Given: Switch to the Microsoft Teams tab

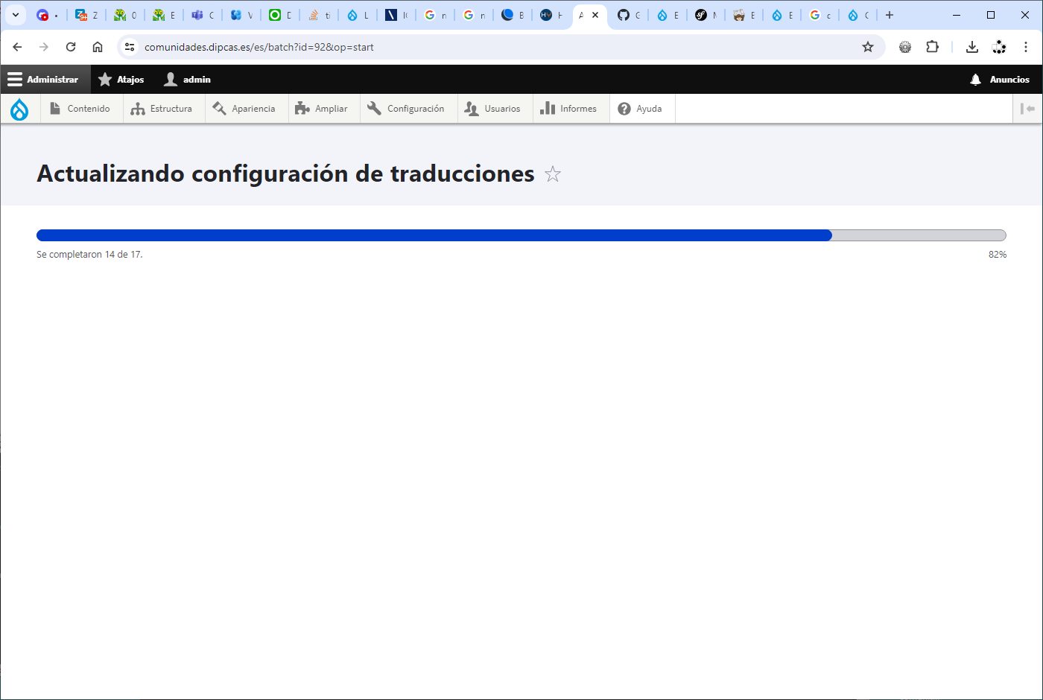Looking at the screenshot, I should (203, 15).
